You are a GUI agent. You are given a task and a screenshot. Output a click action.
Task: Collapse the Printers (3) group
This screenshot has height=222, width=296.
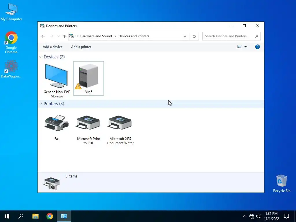[41, 104]
